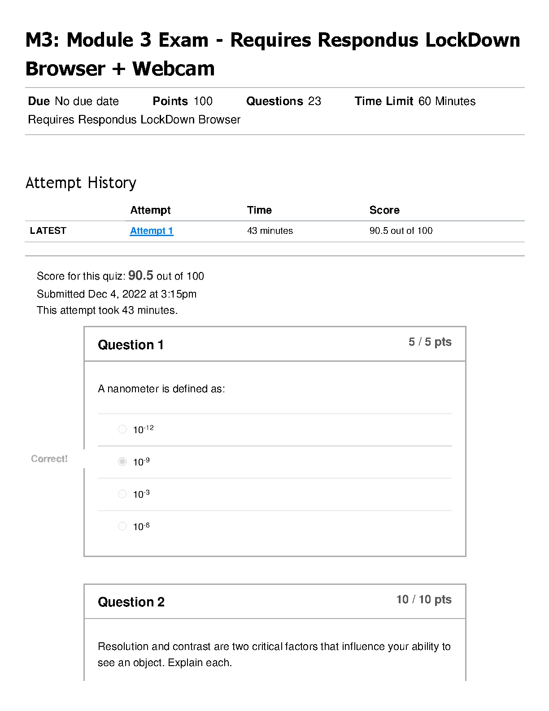The width and height of the screenshot is (549, 711).
Task: Click the 'Correct!' answer label
Action: [x=49, y=459]
